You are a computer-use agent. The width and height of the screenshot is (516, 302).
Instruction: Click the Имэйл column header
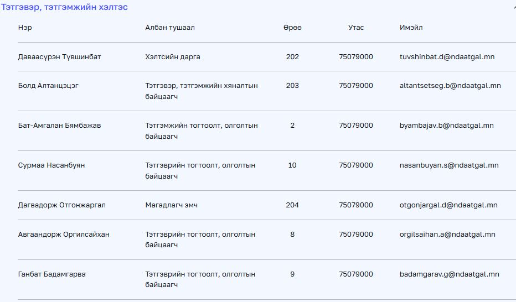(411, 28)
